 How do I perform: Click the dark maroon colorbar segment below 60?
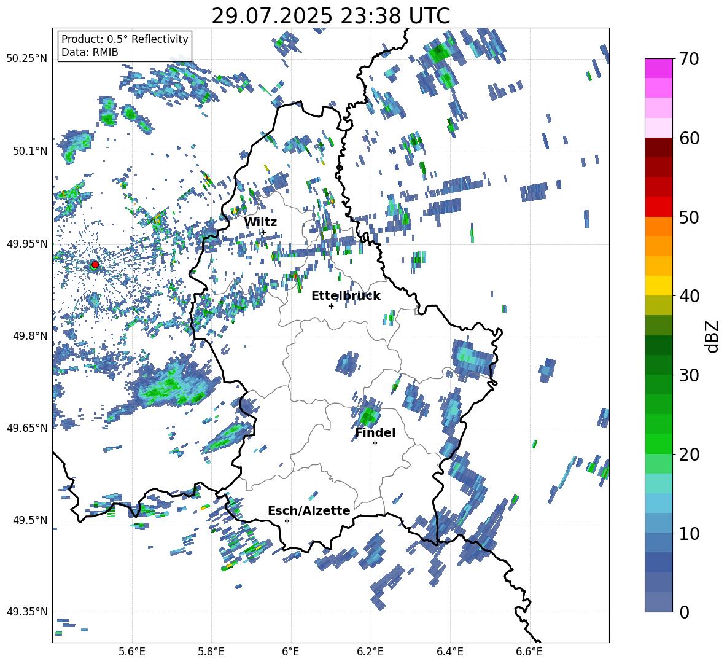[x=658, y=147]
